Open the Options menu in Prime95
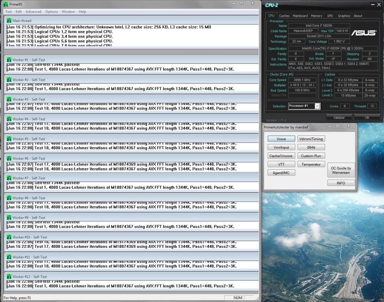Screen dimensions: 384x302 pos(51,11)
